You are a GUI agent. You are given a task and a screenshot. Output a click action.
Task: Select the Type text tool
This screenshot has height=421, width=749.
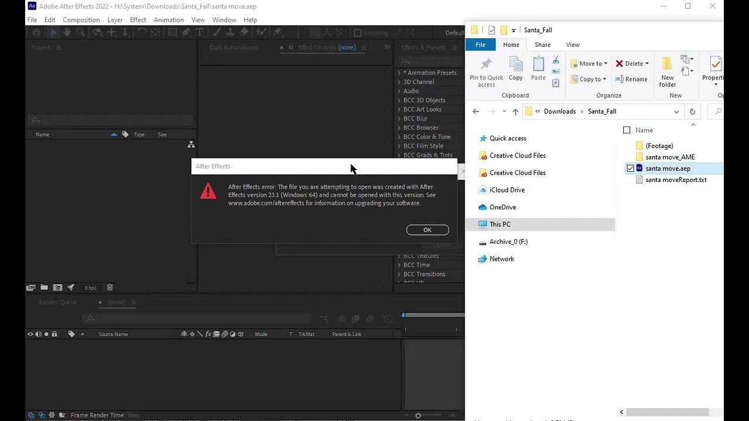coord(199,33)
